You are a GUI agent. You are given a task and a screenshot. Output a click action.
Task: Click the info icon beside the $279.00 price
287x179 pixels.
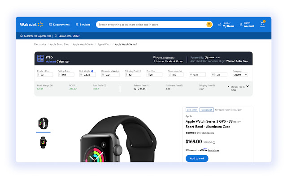point(214,142)
